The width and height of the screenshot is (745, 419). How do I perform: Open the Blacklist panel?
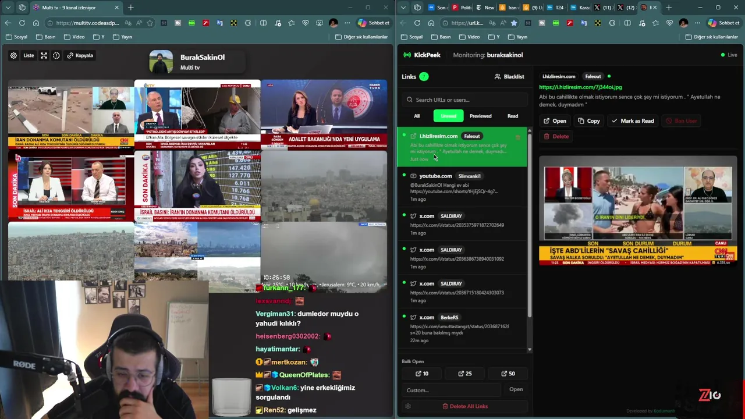(509, 77)
